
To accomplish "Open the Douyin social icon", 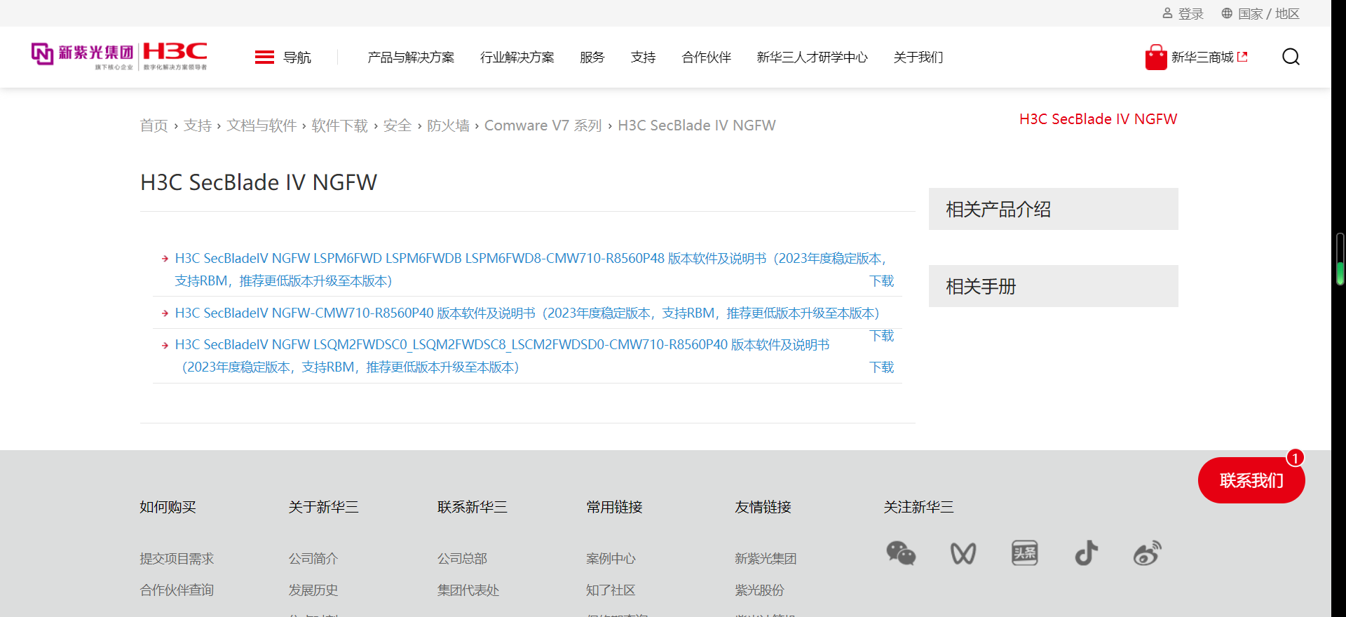I will 1087,553.
